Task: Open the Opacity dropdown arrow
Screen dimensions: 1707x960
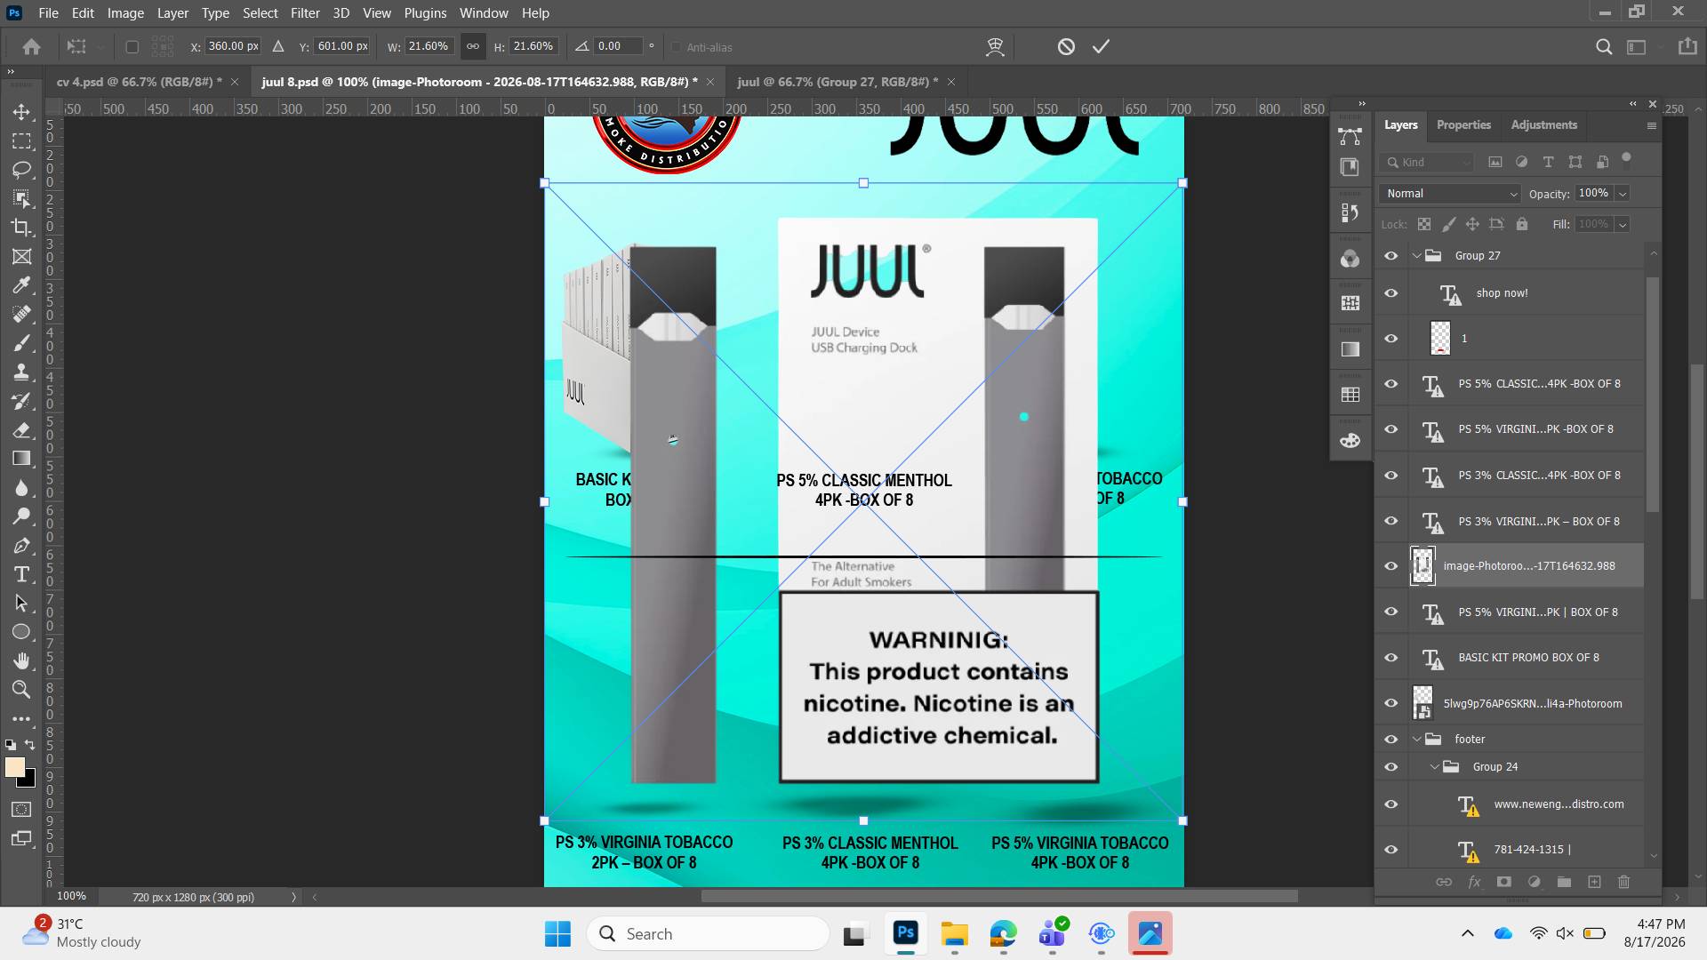Action: 1623,194
